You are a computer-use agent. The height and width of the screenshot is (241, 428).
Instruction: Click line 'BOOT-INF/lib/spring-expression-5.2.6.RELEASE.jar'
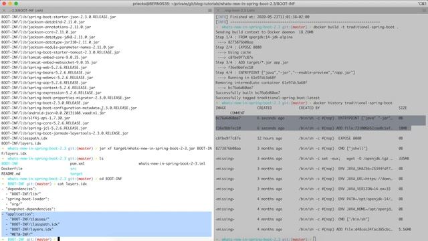51,92
